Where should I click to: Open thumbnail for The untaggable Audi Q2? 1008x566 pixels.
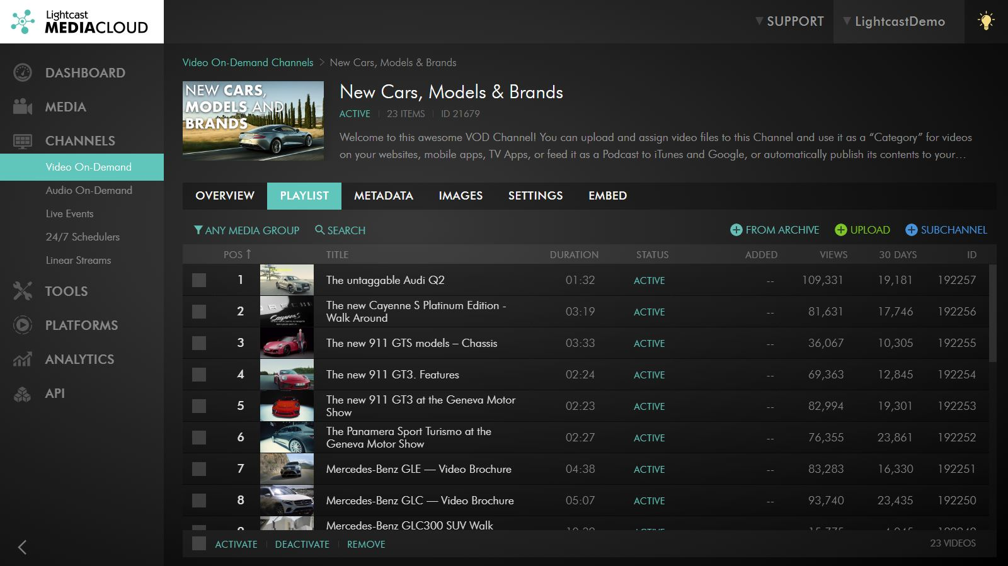[x=287, y=280]
